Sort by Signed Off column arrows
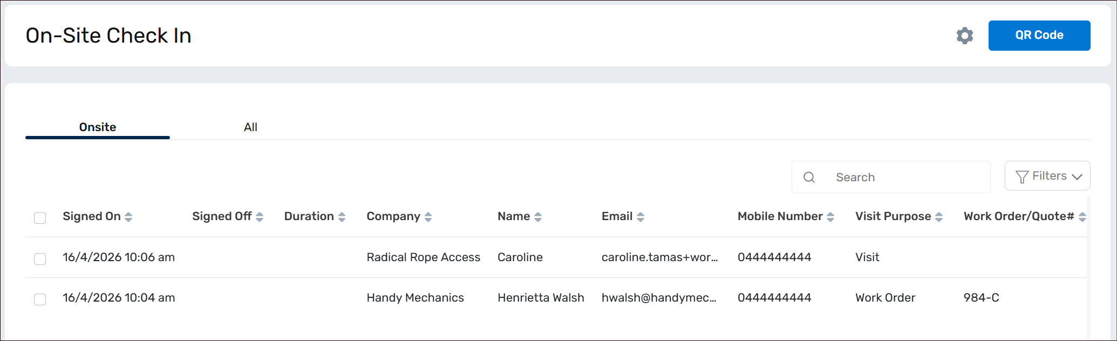The height and width of the screenshot is (341, 1117). click(x=260, y=217)
